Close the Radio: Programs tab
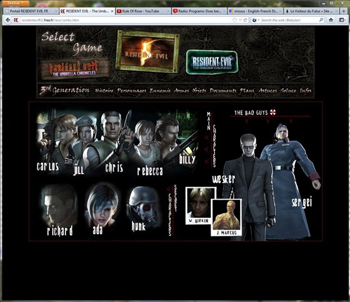Viewport: 350px width, 302px height. [x=224, y=11]
